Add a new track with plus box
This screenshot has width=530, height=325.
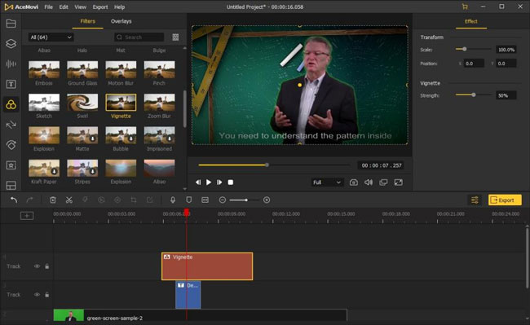pos(27,215)
